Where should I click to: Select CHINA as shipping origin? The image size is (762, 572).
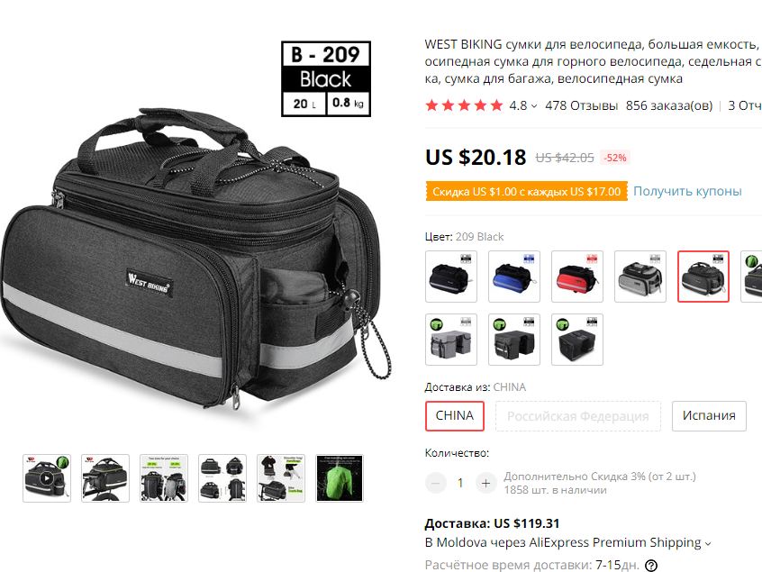tap(454, 416)
